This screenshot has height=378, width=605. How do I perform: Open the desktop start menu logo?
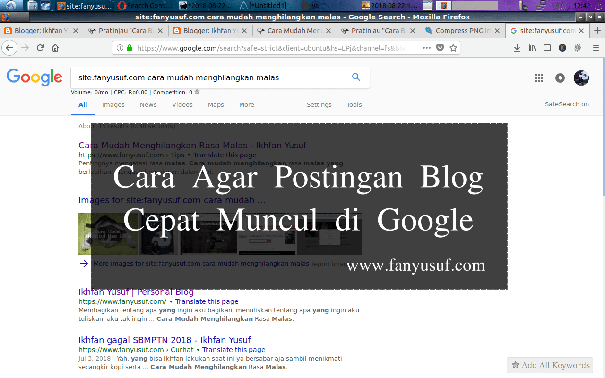(11, 6)
